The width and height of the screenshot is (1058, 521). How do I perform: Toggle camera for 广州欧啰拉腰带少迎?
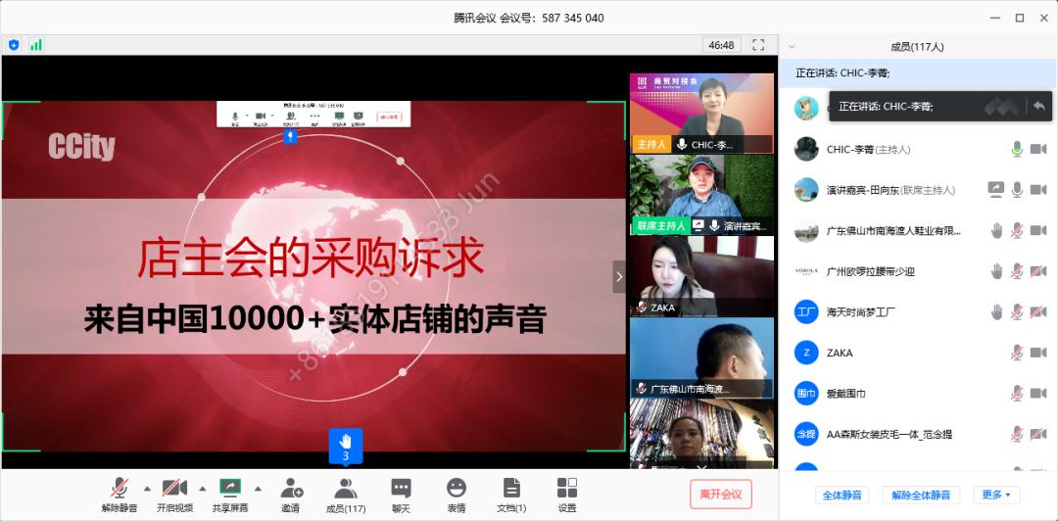pyautogui.click(x=1038, y=271)
